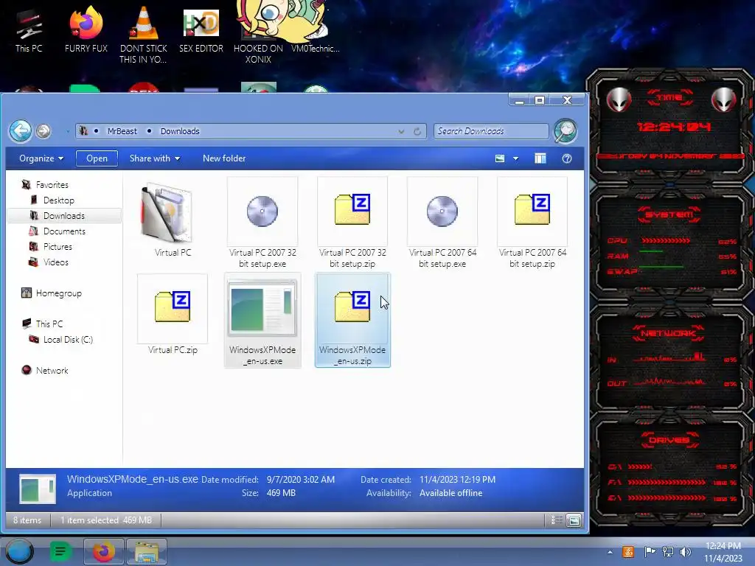
Task: Open the Share with dropdown menu
Action: click(155, 158)
